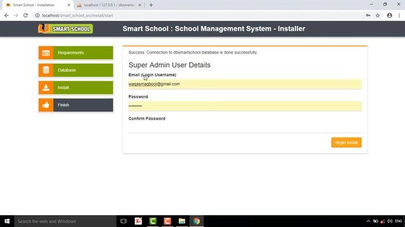Click the address bar URL
This screenshot has height=227, width=405.
tap(77, 15)
